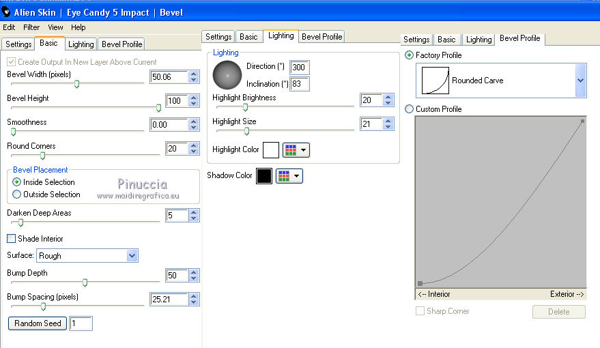Click the Bump Depth slider handle

pyautogui.click(x=85, y=282)
